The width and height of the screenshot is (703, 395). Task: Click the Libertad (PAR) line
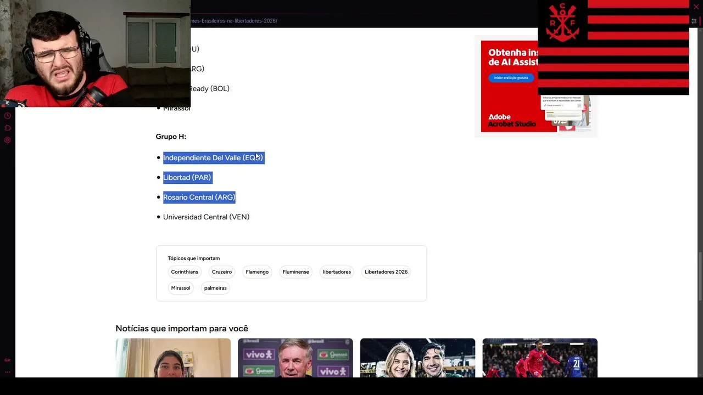click(x=187, y=178)
